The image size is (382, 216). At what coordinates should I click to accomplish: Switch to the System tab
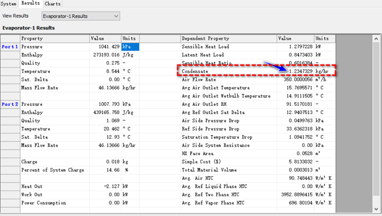pos(8,4)
